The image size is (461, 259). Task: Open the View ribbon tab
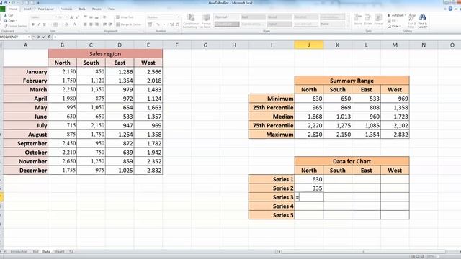[111, 9]
